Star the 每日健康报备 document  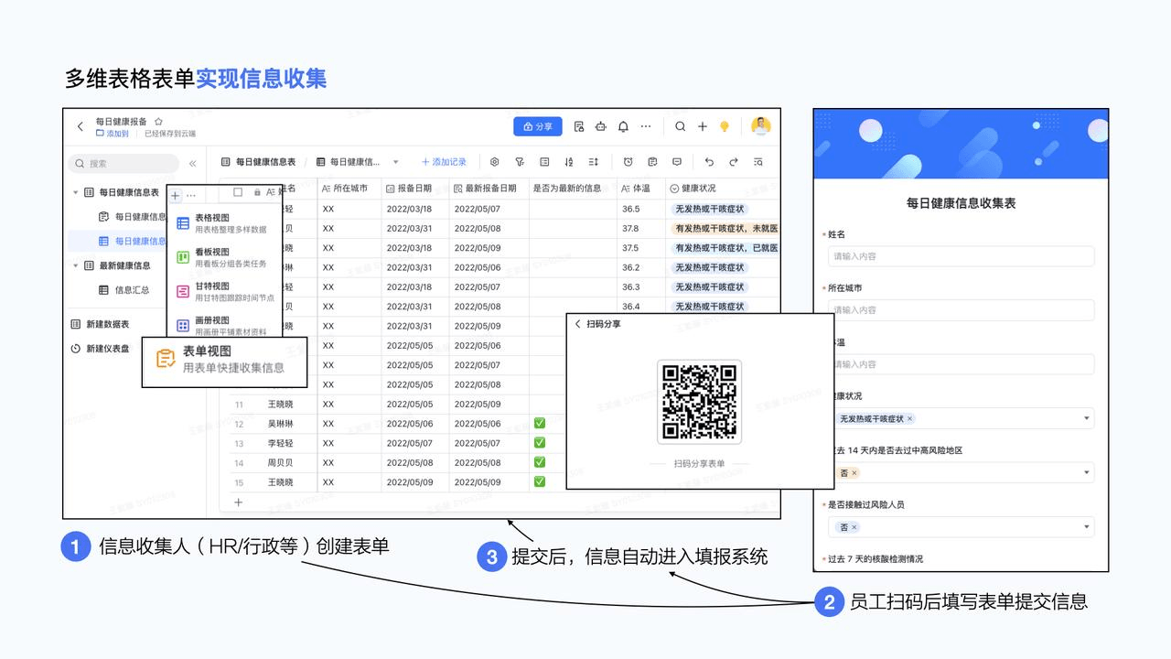coord(158,121)
